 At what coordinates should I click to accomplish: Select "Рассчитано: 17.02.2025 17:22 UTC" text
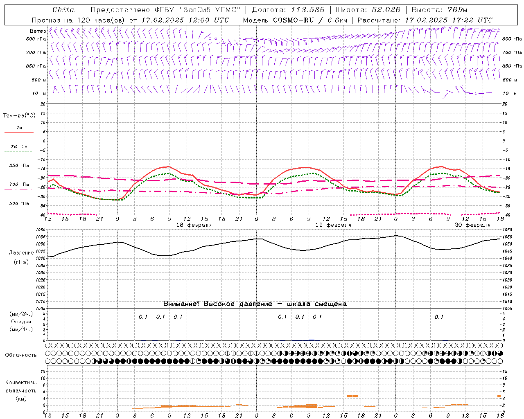coord(425,20)
